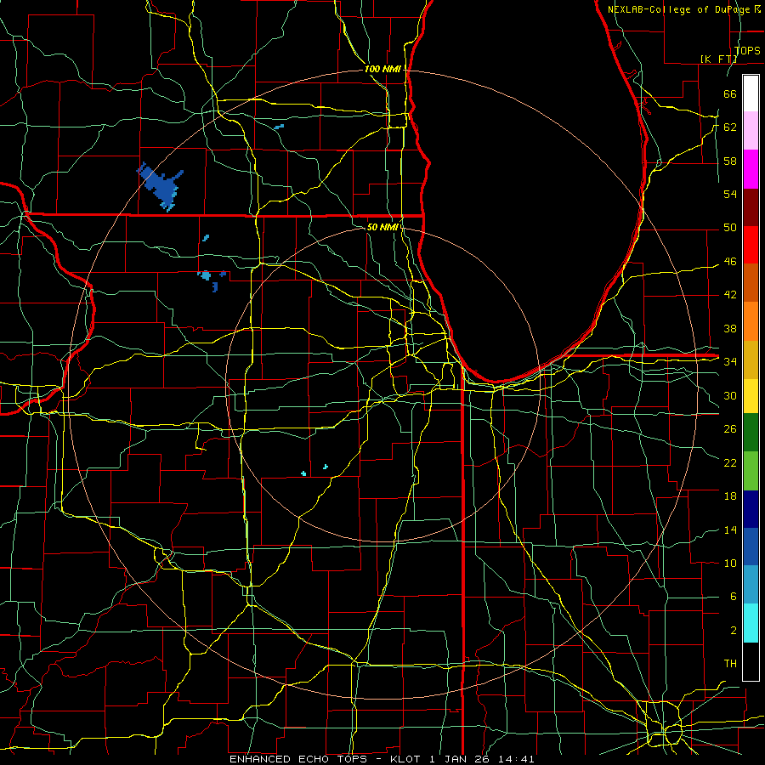Click the black TH threshold legend swatch
This screenshot has height=765, width=765.
click(x=751, y=660)
